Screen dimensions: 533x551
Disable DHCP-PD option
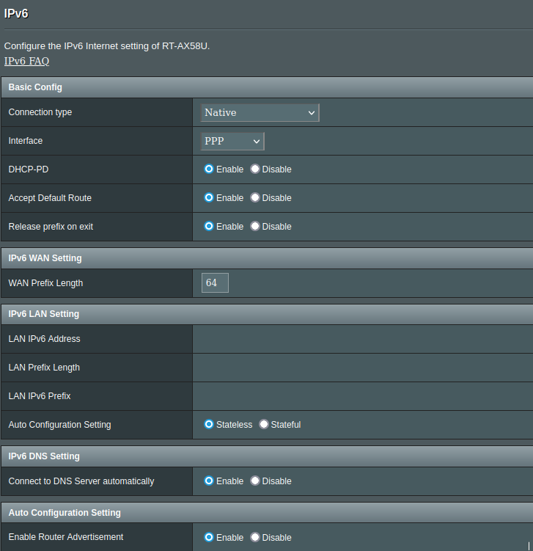pyautogui.click(x=255, y=169)
